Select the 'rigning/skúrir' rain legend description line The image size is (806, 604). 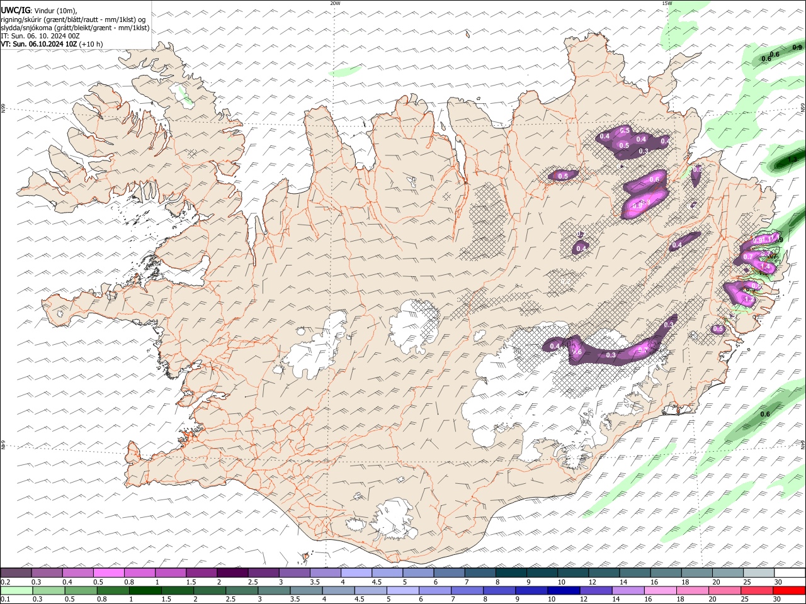click(73, 20)
